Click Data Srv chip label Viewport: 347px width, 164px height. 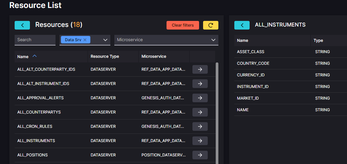point(73,40)
